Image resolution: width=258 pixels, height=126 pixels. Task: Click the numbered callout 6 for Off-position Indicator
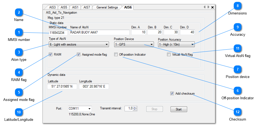click(x=238, y=91)
